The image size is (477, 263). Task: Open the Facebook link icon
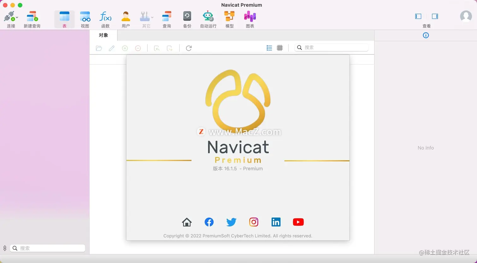pos(209,222)
